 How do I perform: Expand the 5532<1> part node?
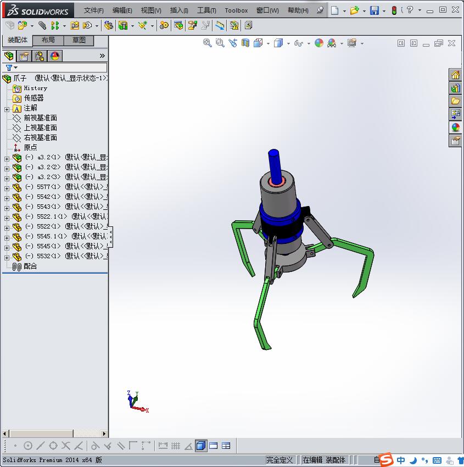point(7,258)
